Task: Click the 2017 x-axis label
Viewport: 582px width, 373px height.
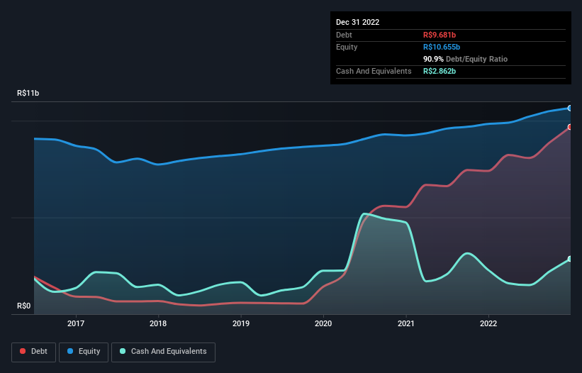Action: coord(76,323)
